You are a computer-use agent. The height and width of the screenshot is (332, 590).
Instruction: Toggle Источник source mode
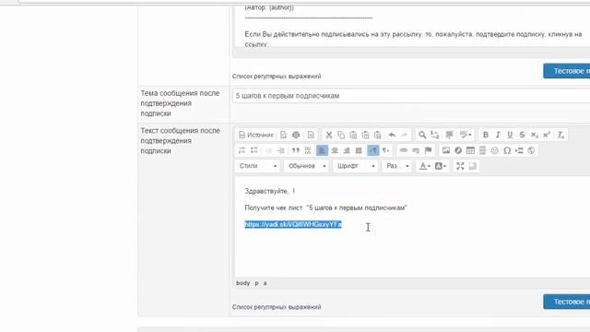click(x=256, y=135)
